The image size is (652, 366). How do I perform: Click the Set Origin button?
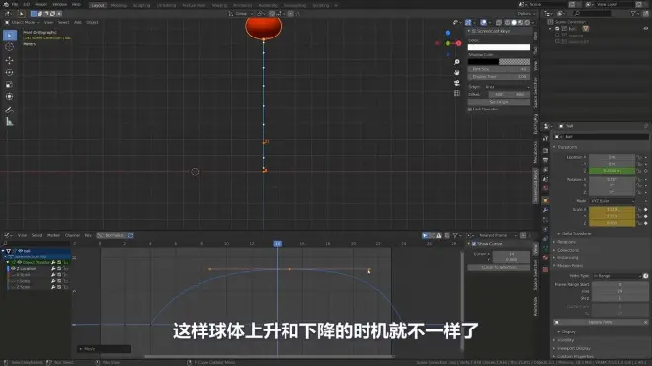click(499, 102)
